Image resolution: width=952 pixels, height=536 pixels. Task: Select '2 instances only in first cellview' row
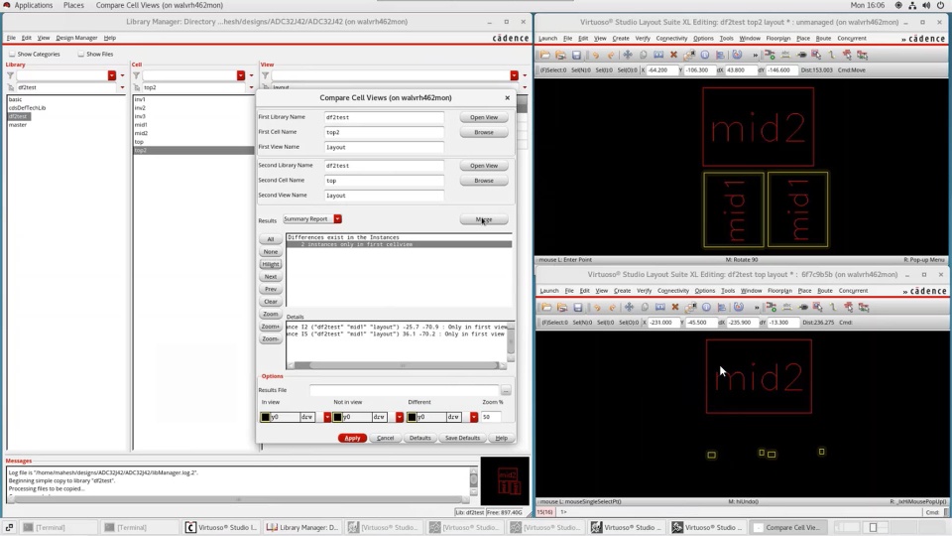[399, 244]
